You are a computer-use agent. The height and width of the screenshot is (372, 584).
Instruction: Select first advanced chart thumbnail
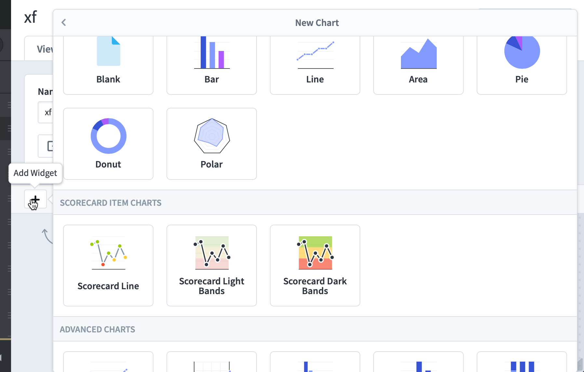click(108, 362)
